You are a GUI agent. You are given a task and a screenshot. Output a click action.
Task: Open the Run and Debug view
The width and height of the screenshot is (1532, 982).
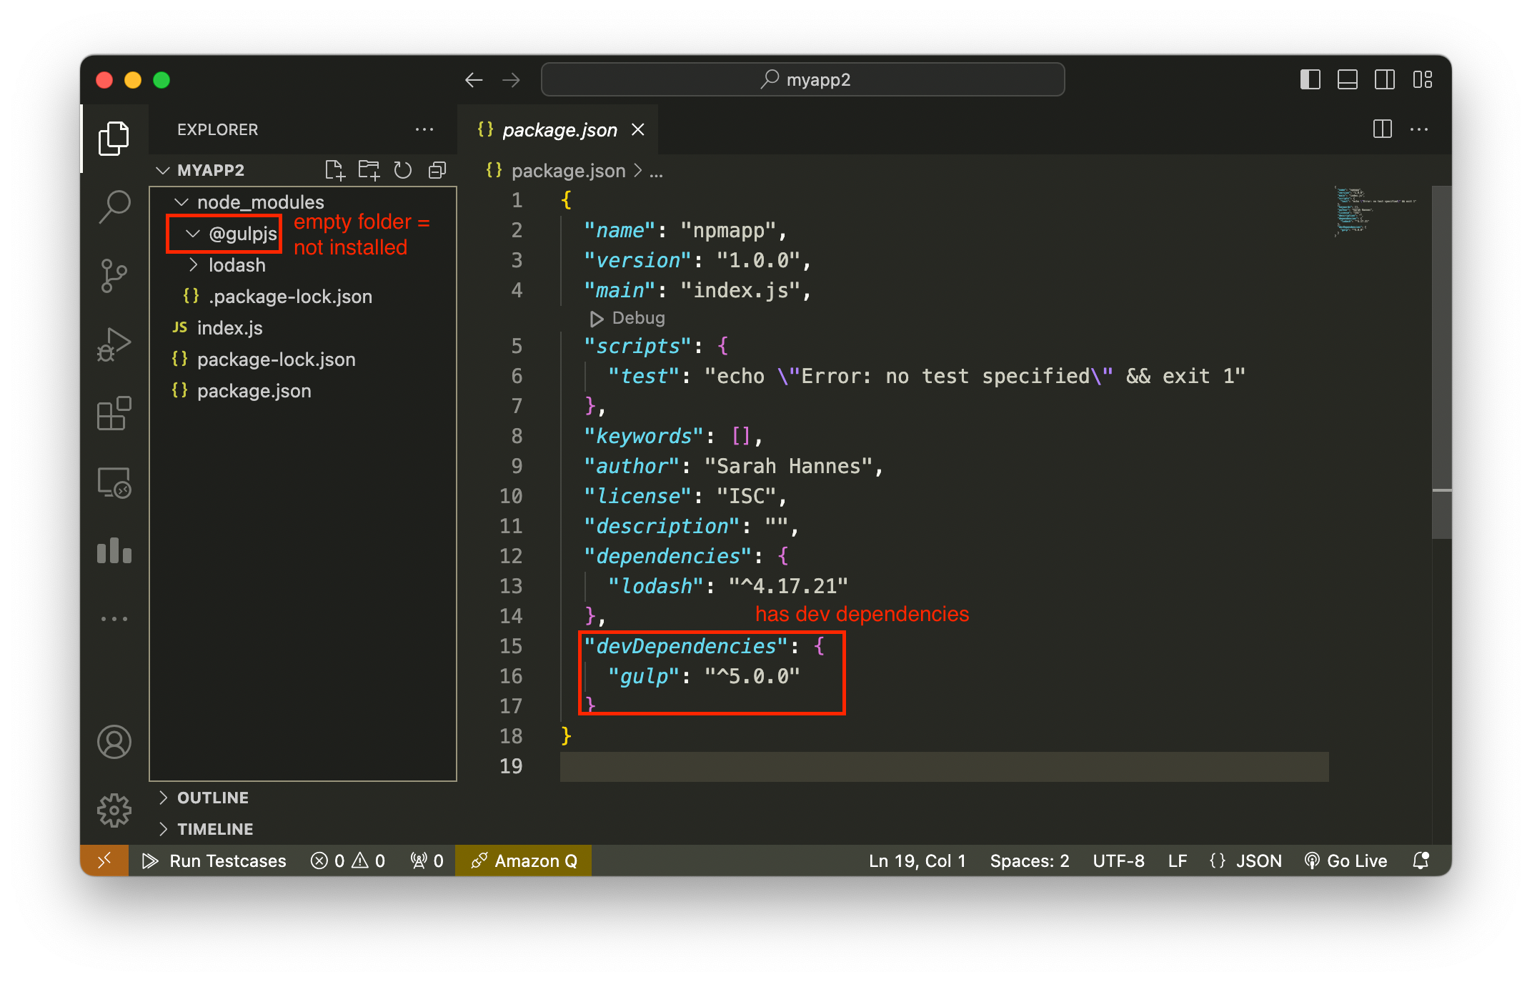click(114, 345)
